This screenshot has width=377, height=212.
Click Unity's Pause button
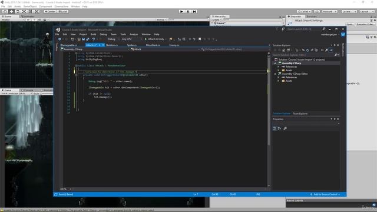[x=188, y=11]
